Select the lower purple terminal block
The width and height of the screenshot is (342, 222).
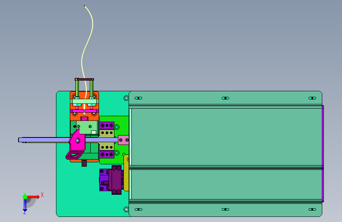point(107,154)
